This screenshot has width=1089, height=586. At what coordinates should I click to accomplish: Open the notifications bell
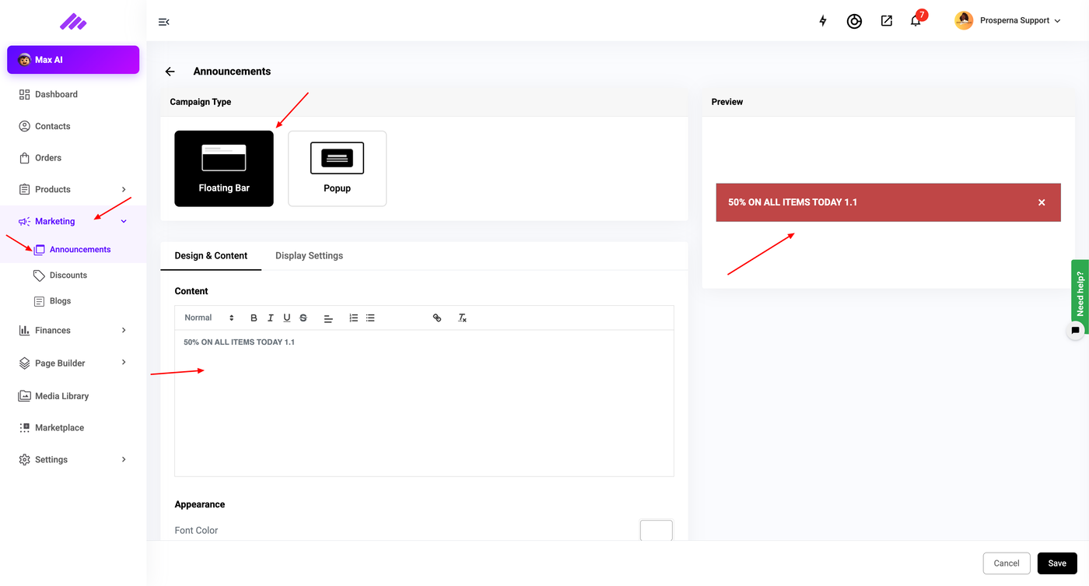pyautogui.click(x=916, y=21)
